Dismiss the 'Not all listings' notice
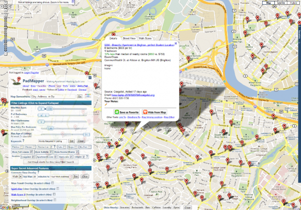The height and width of the screenshot is (210, 301). point(73,2)
